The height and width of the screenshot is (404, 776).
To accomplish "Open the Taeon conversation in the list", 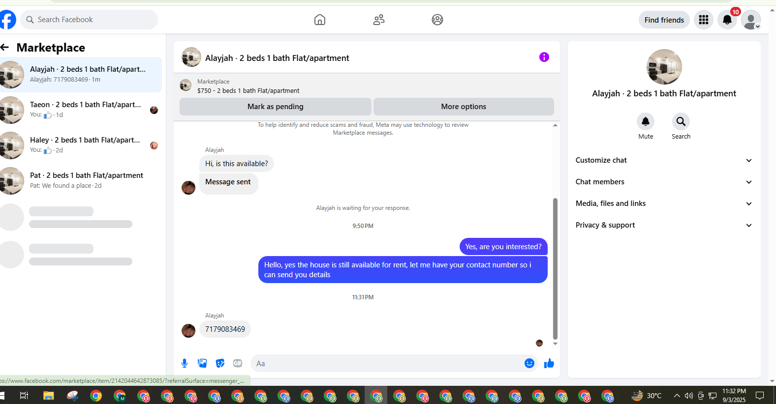I will [x=81, y=110].
